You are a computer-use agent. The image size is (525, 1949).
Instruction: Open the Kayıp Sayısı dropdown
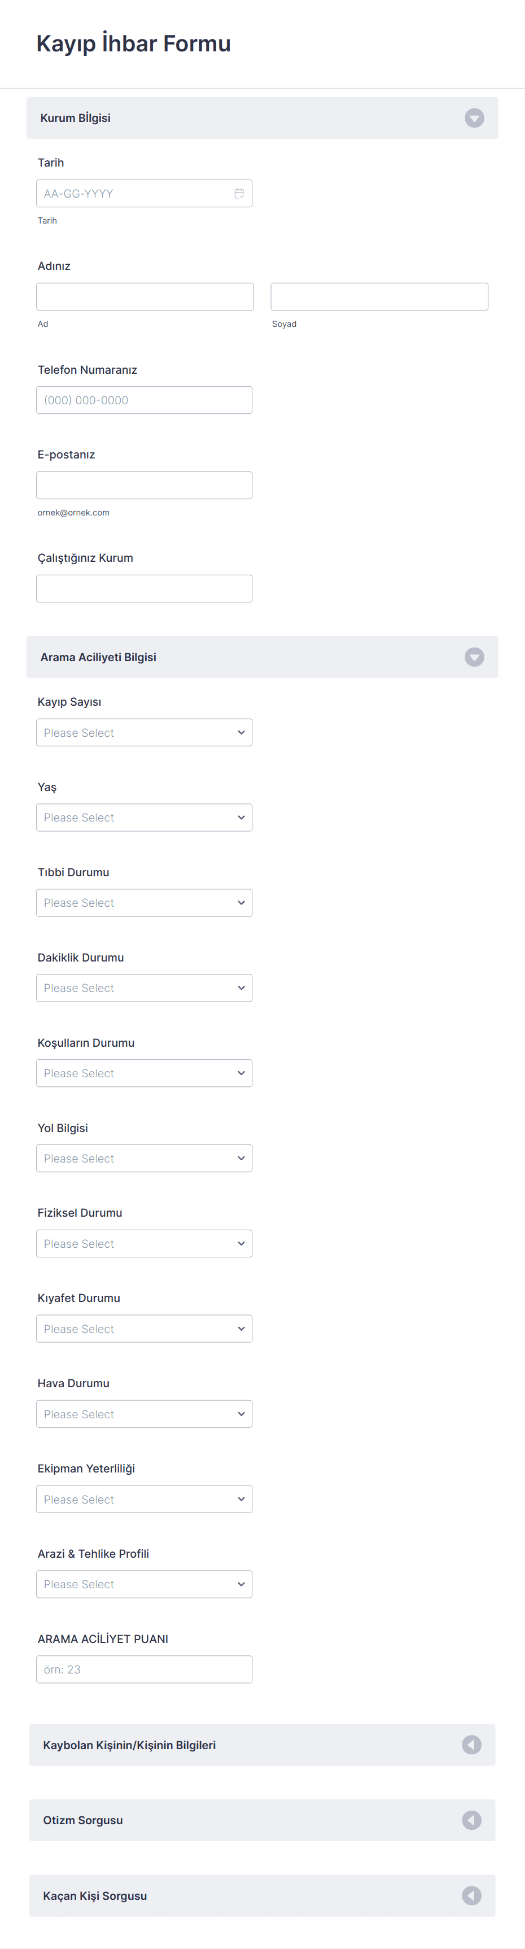click(x=144, y=732)
